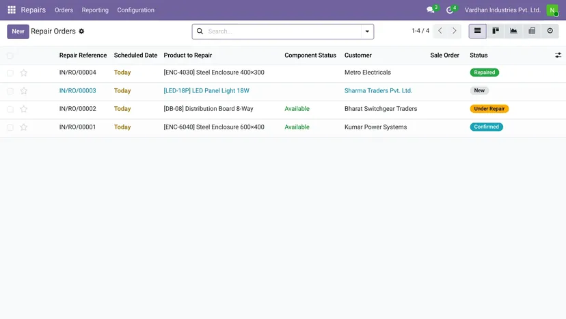The image size is (566, 319).
Task: Open the Configuration menu
Action: (x=136, y=10)
